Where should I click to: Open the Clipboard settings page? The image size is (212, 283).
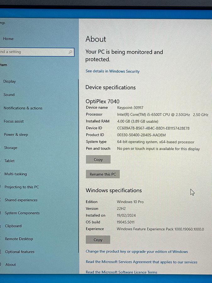coord(13,226)
